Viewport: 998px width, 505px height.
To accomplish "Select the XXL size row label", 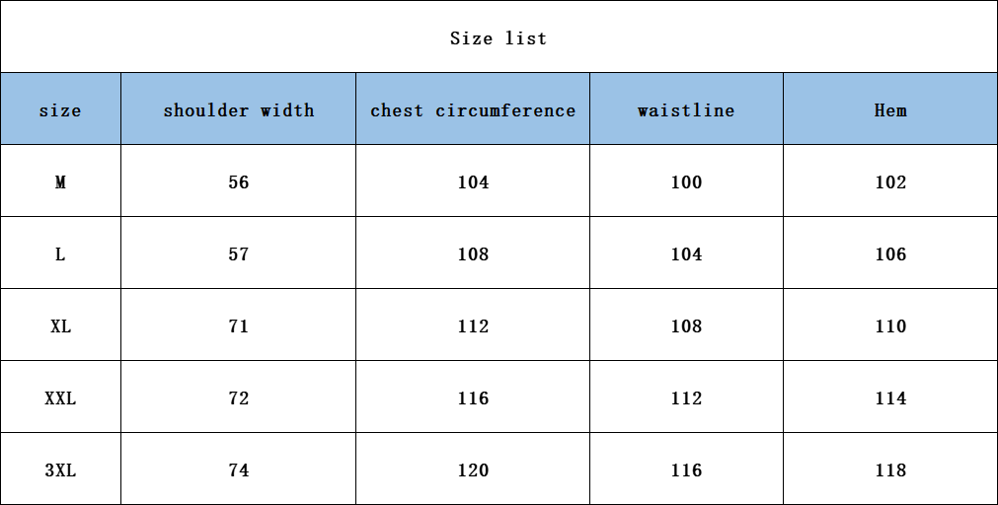I will 60,398.
